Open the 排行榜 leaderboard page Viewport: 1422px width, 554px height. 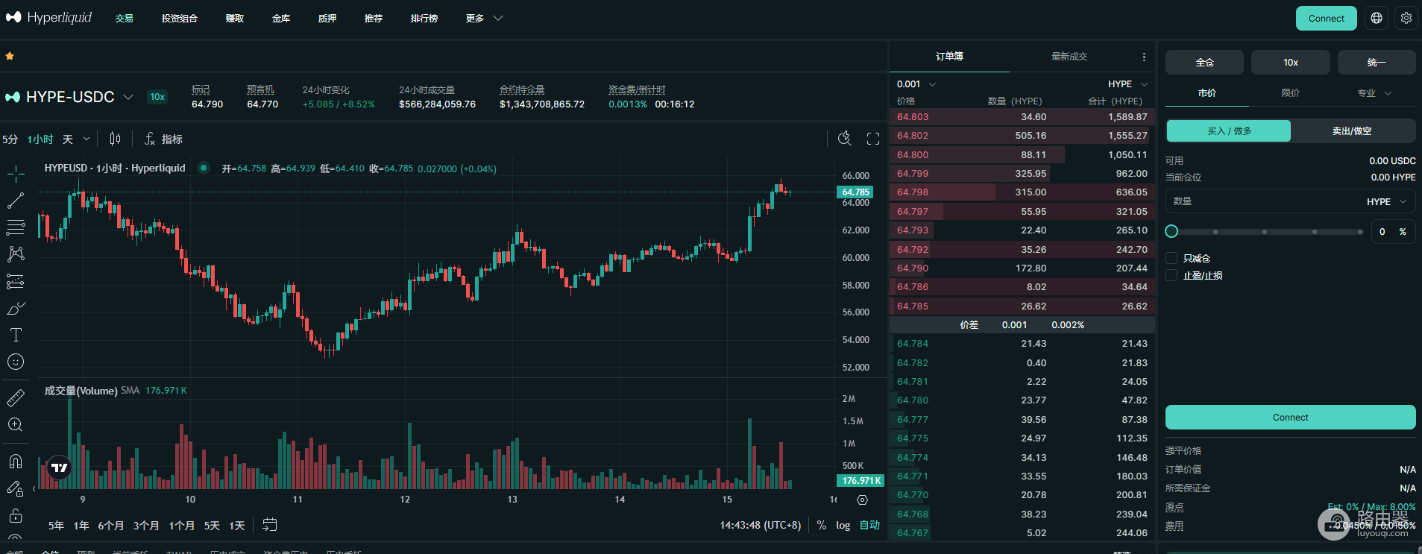pos(424,18)
